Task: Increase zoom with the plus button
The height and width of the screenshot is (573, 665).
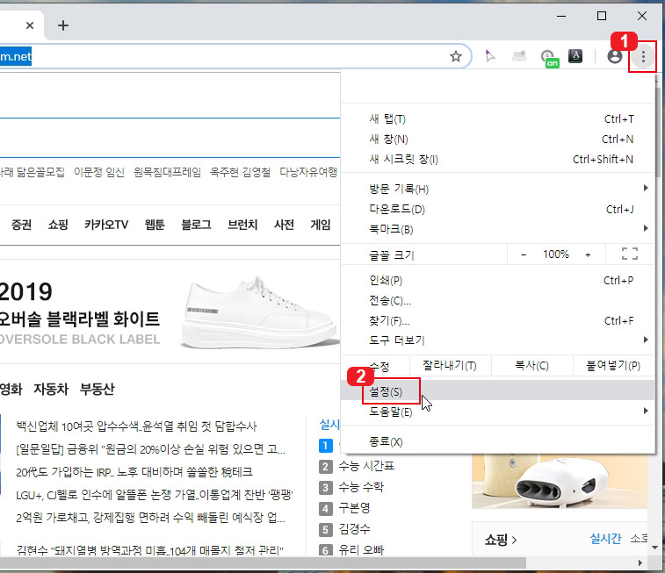Action: coord(588,254)
